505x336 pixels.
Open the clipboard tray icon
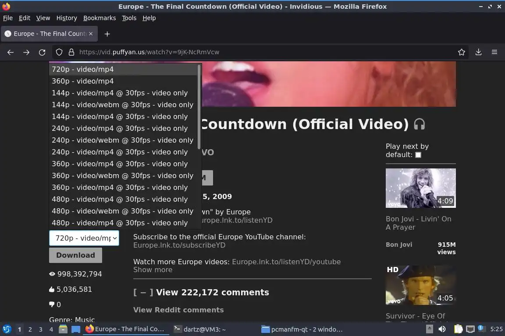point(458,329)
